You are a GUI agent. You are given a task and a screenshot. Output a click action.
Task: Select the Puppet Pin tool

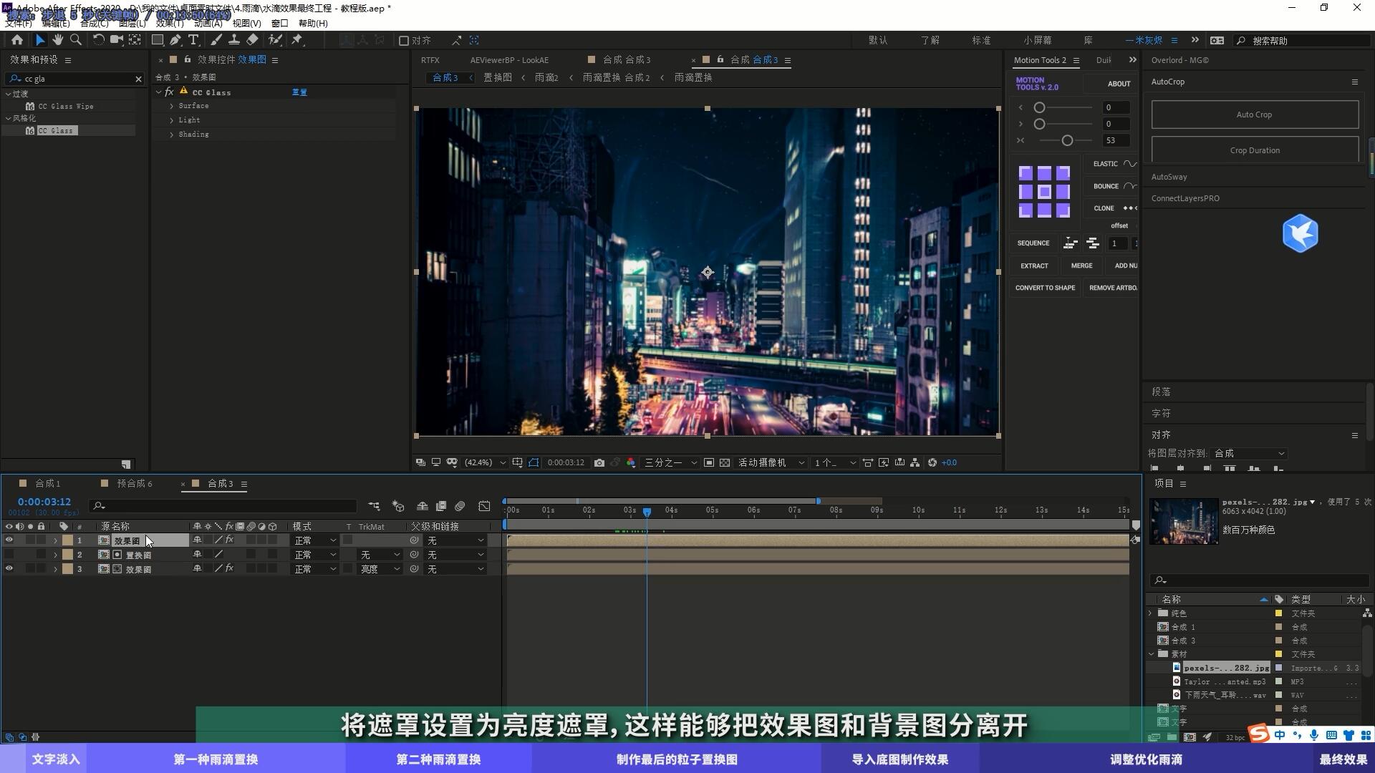click(297, 40)
